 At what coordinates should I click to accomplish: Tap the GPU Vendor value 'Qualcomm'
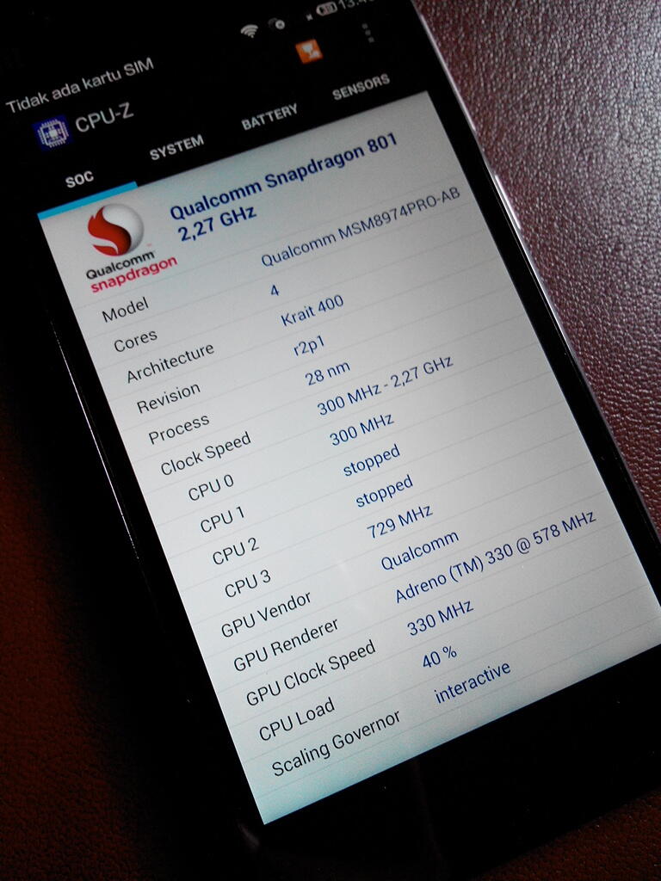tap(419, 551)
